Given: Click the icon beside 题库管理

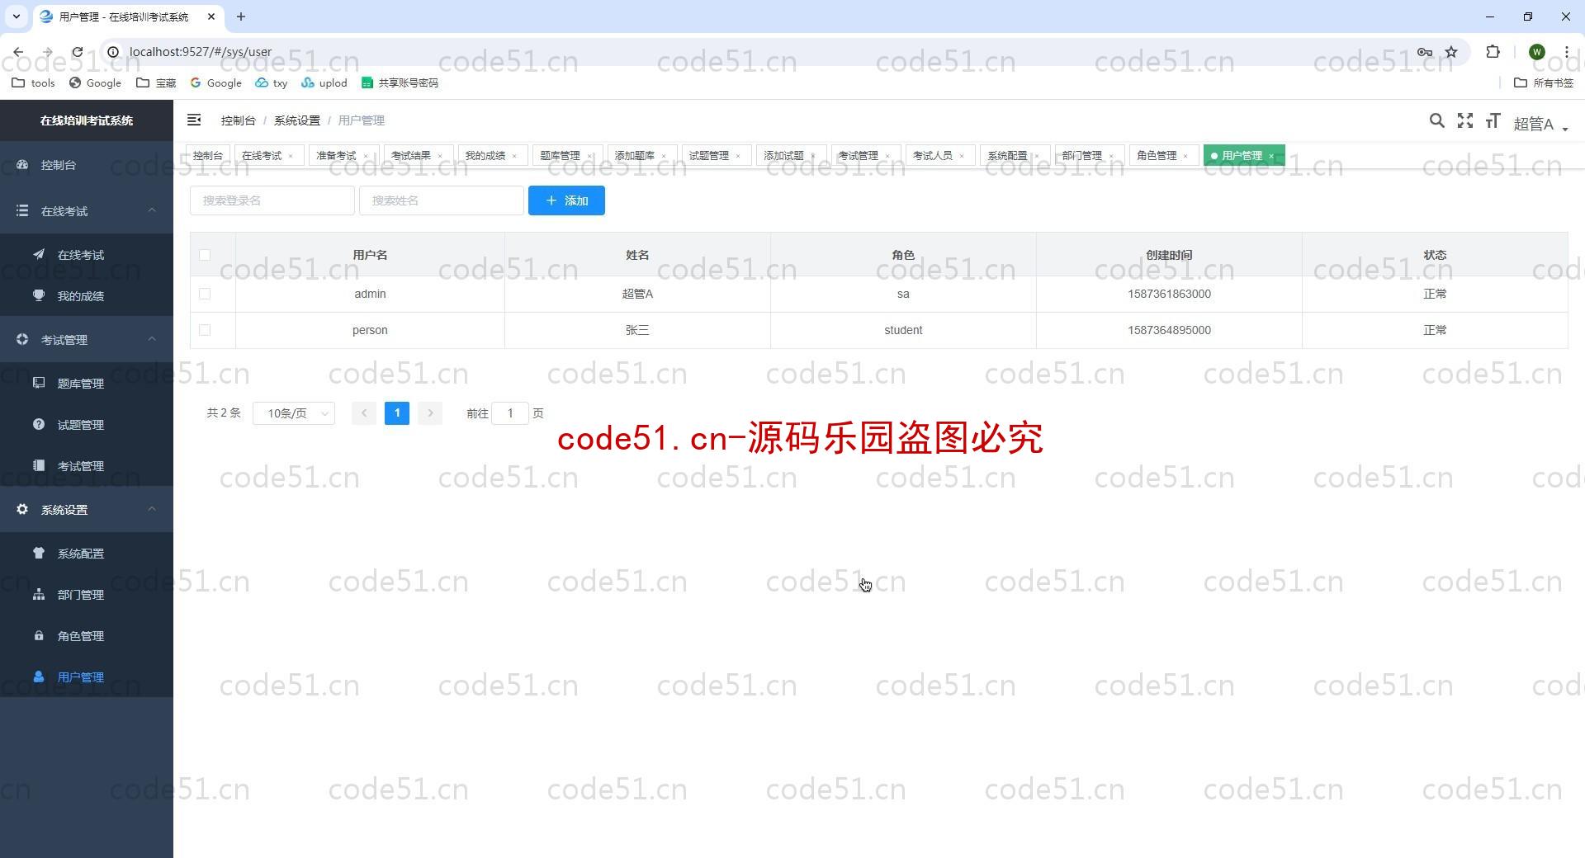Looking at the screenshot, I should point(39,383).
